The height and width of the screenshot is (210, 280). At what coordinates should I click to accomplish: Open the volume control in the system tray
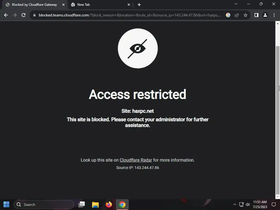click(247, 205)
